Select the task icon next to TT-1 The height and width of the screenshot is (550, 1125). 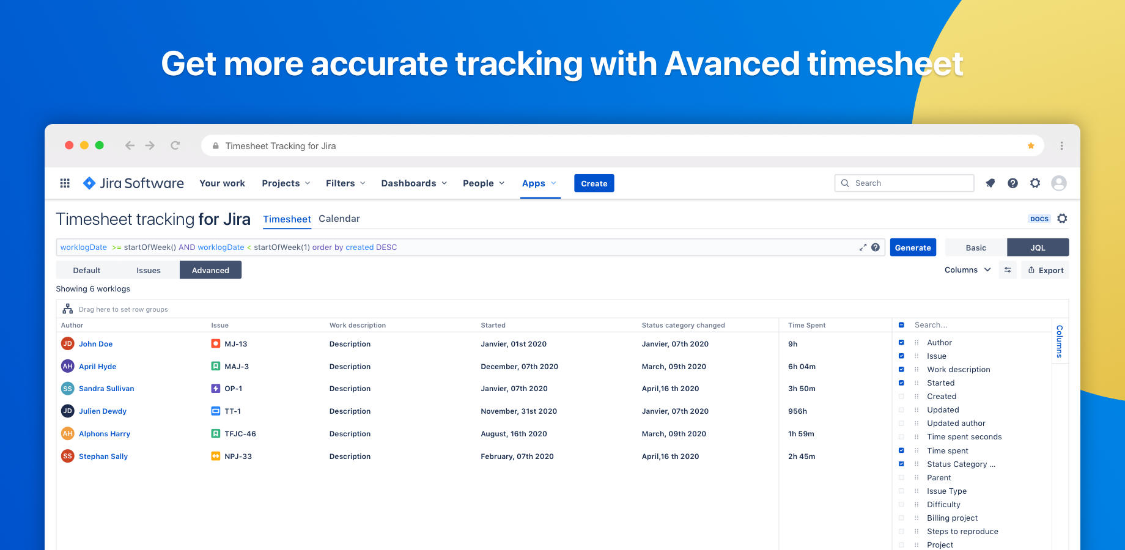click(215, 411)
